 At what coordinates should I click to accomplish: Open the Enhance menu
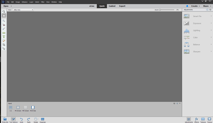click(24, 2)
